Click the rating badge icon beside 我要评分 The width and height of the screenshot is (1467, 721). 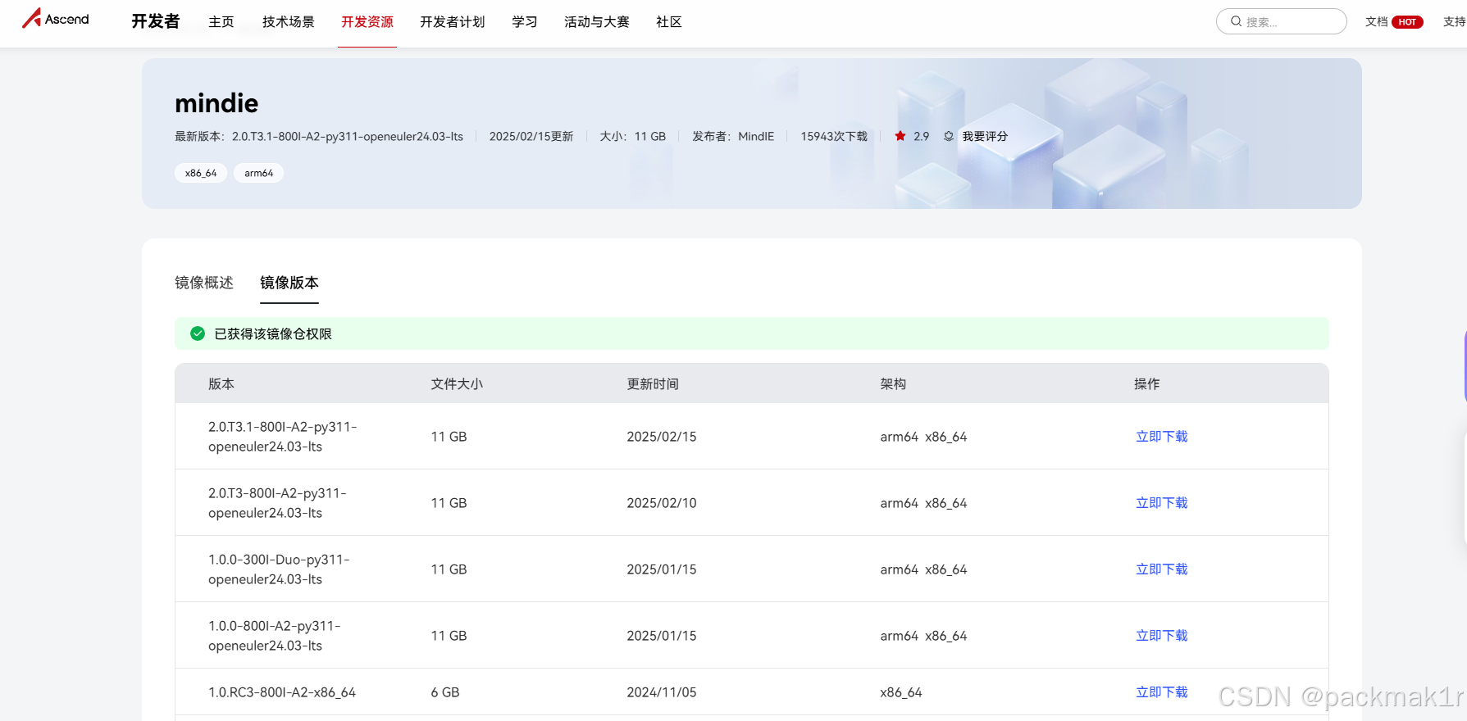coord(949,136)
